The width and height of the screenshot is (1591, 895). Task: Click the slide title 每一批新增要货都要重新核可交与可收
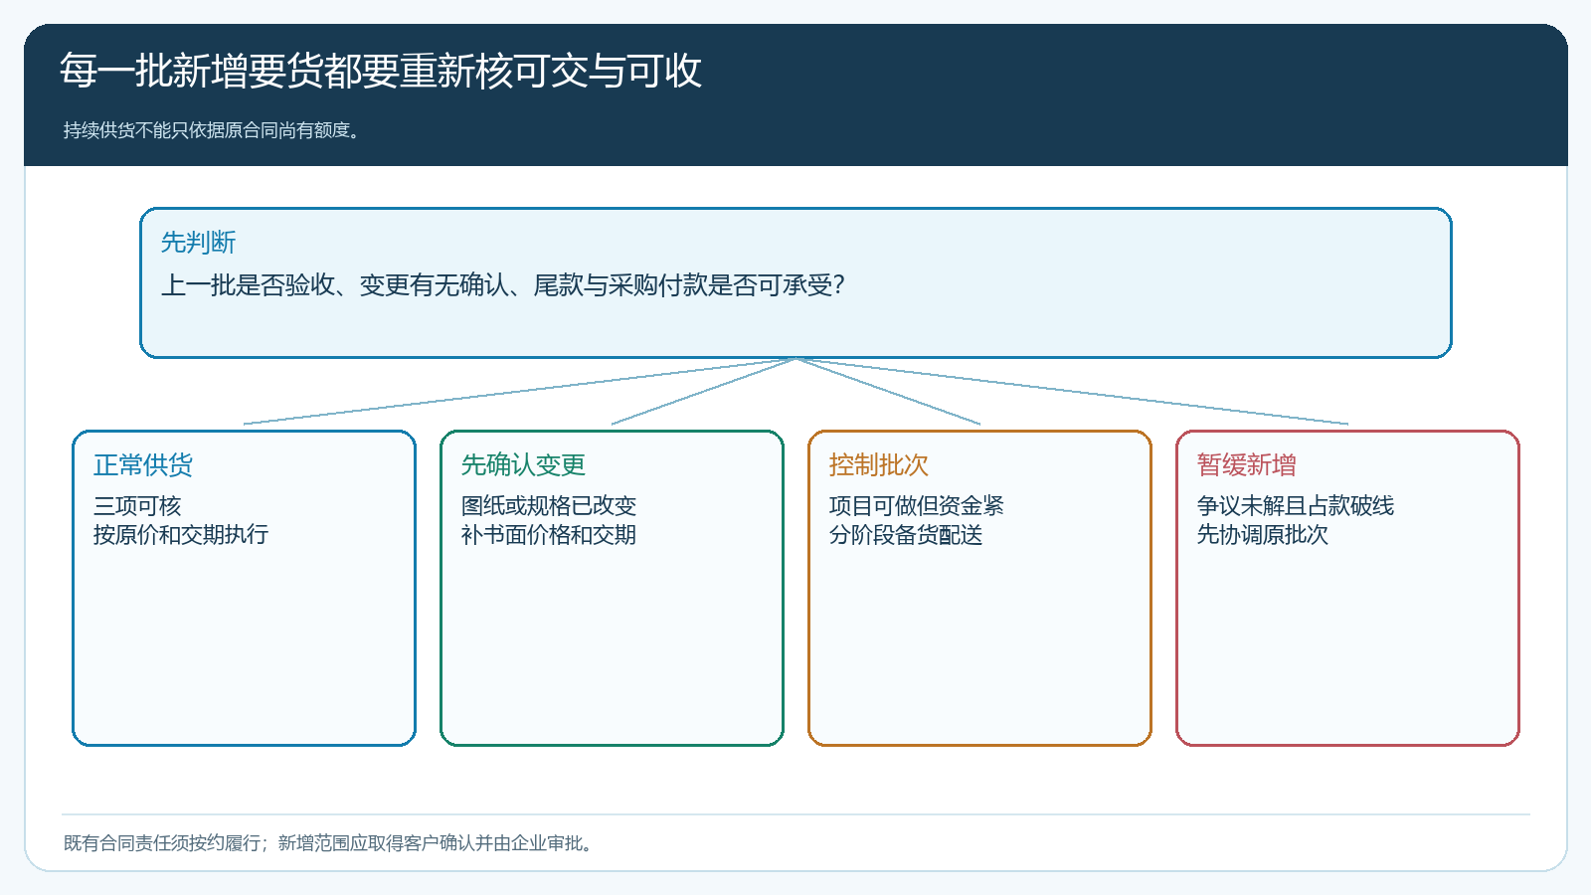(x=381, y=71)
